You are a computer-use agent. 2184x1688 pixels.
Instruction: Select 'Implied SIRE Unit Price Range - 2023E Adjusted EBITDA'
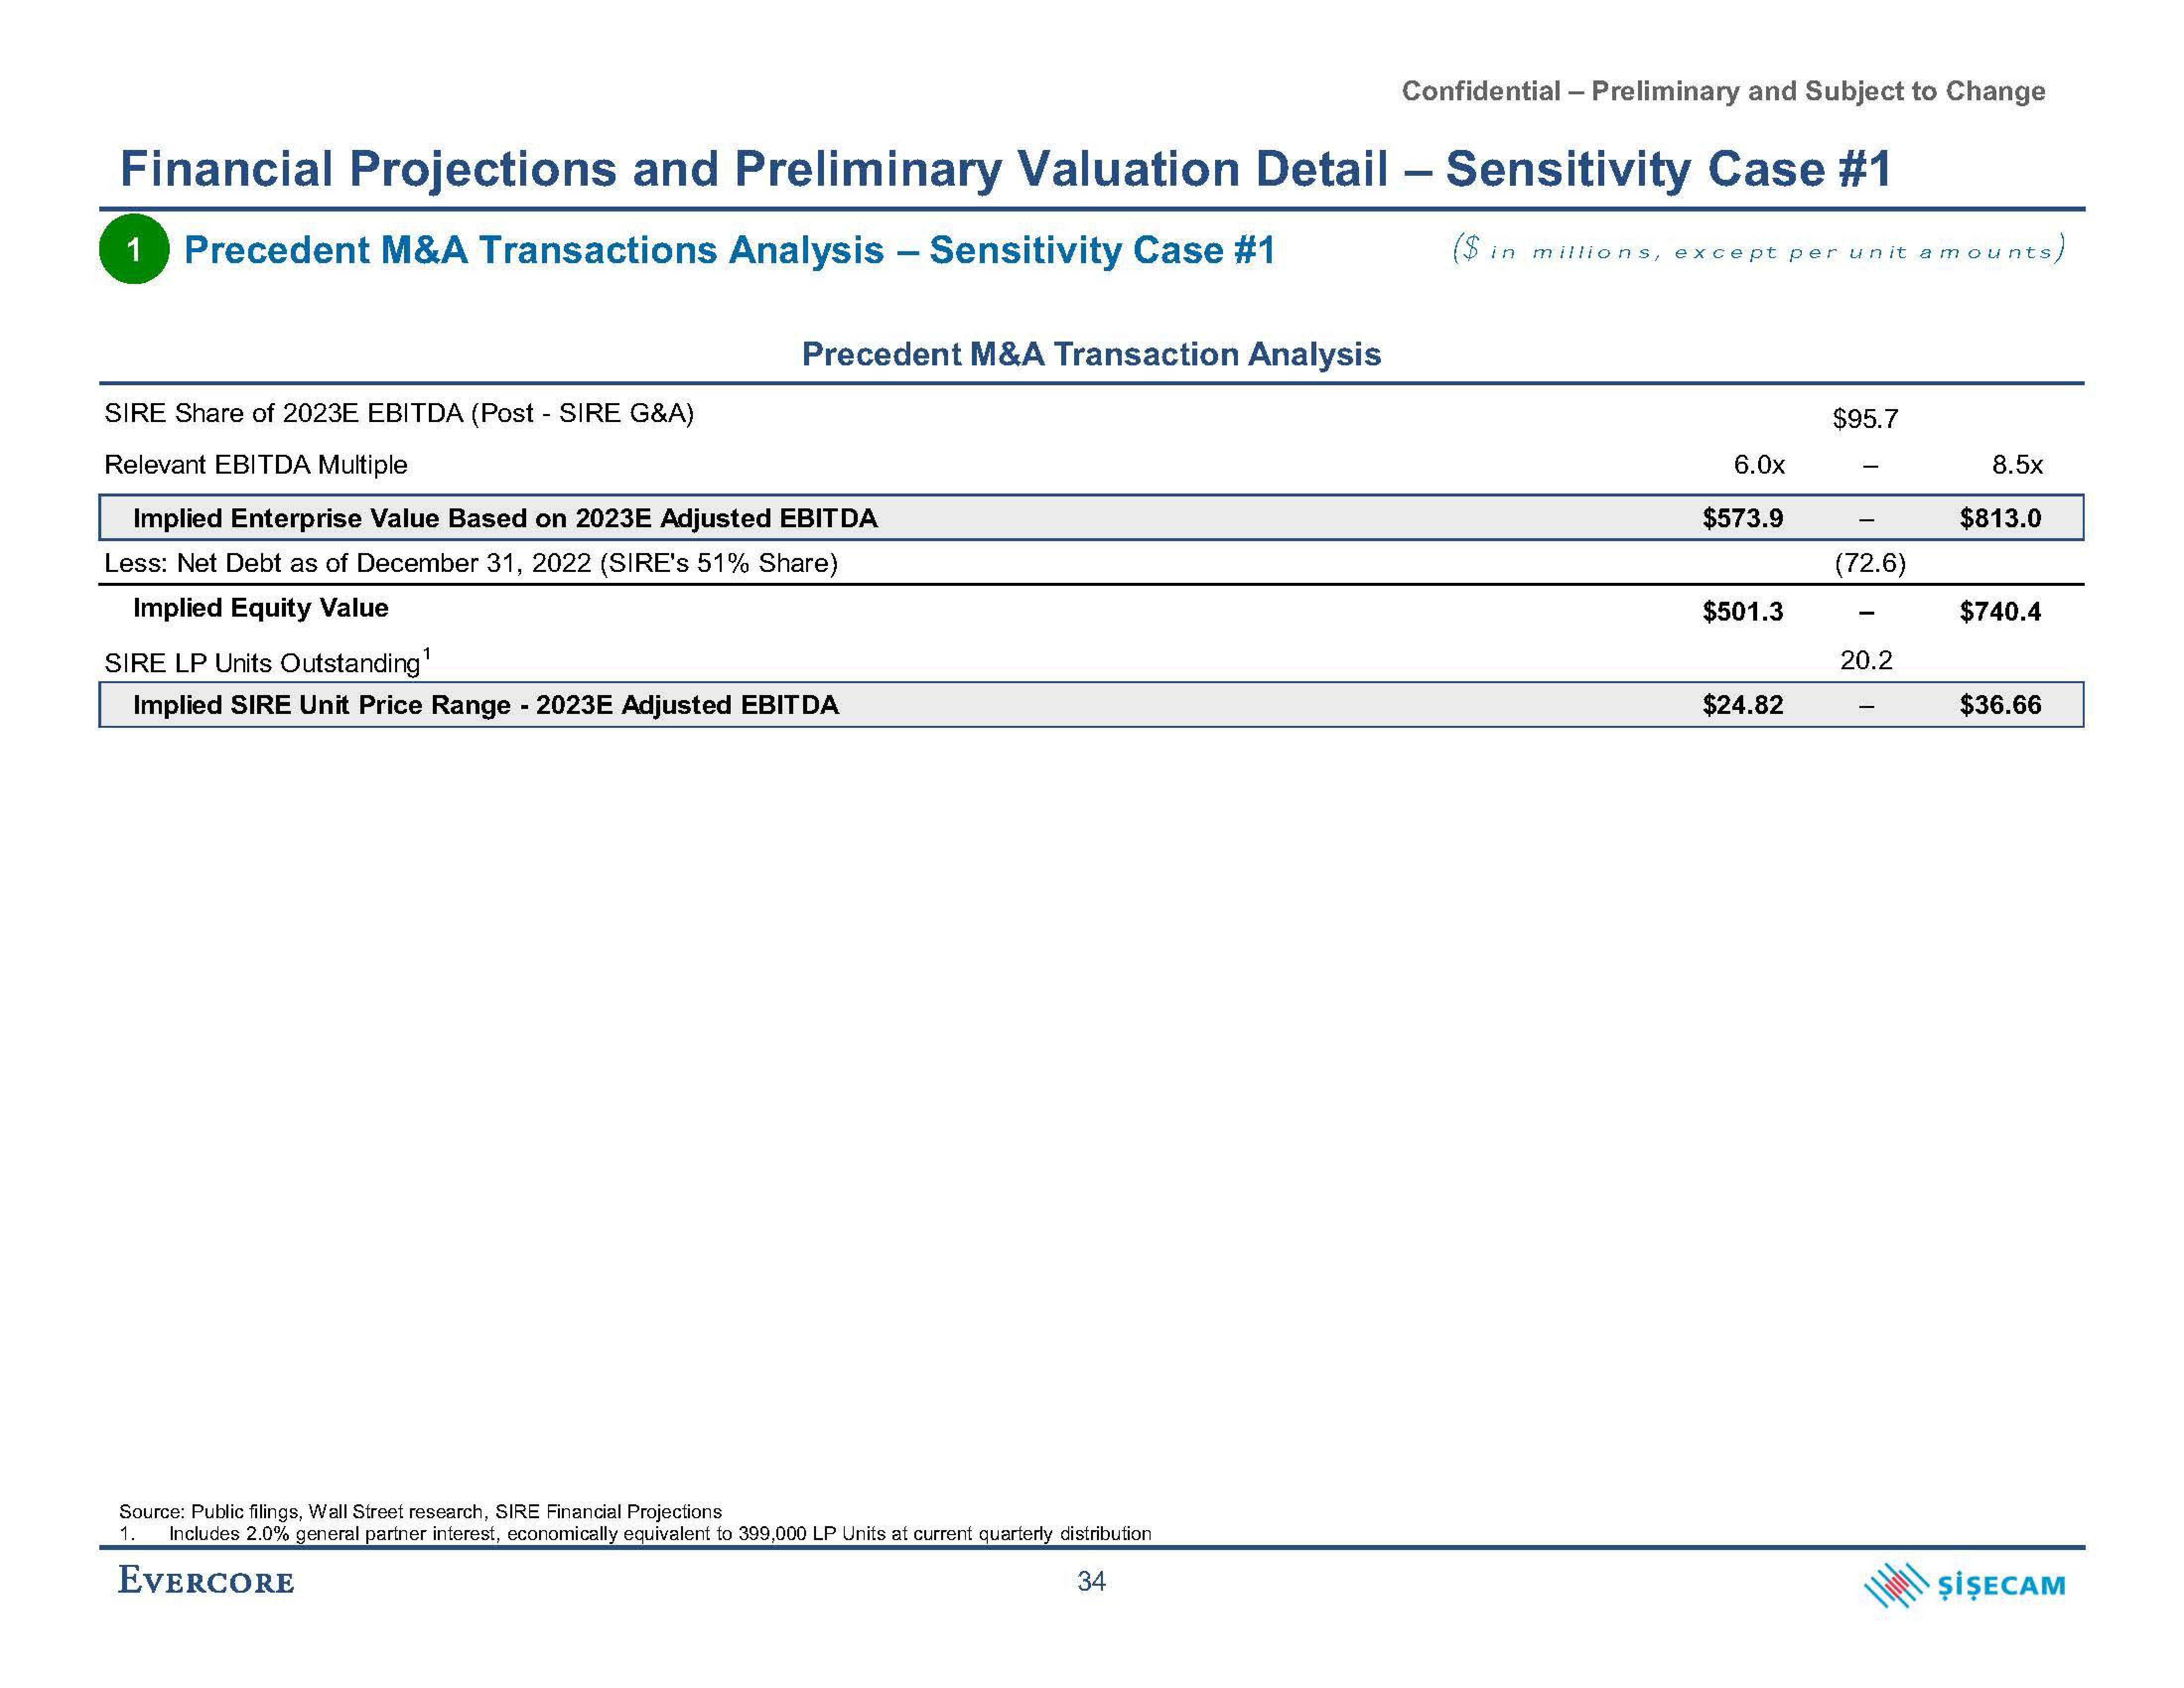(486, 705)
